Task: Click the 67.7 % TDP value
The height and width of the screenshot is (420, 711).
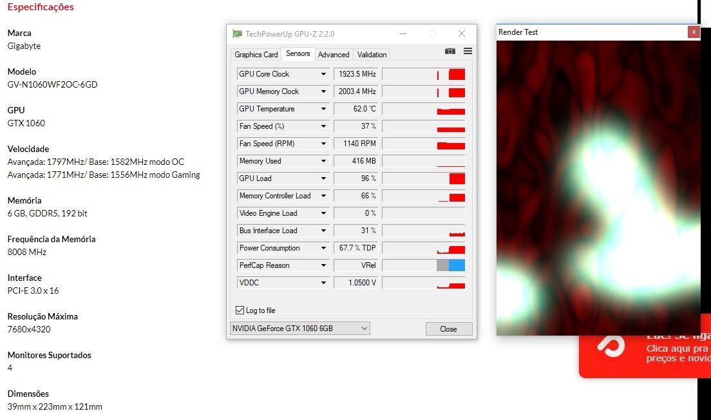Action: (x=356, y=247)
